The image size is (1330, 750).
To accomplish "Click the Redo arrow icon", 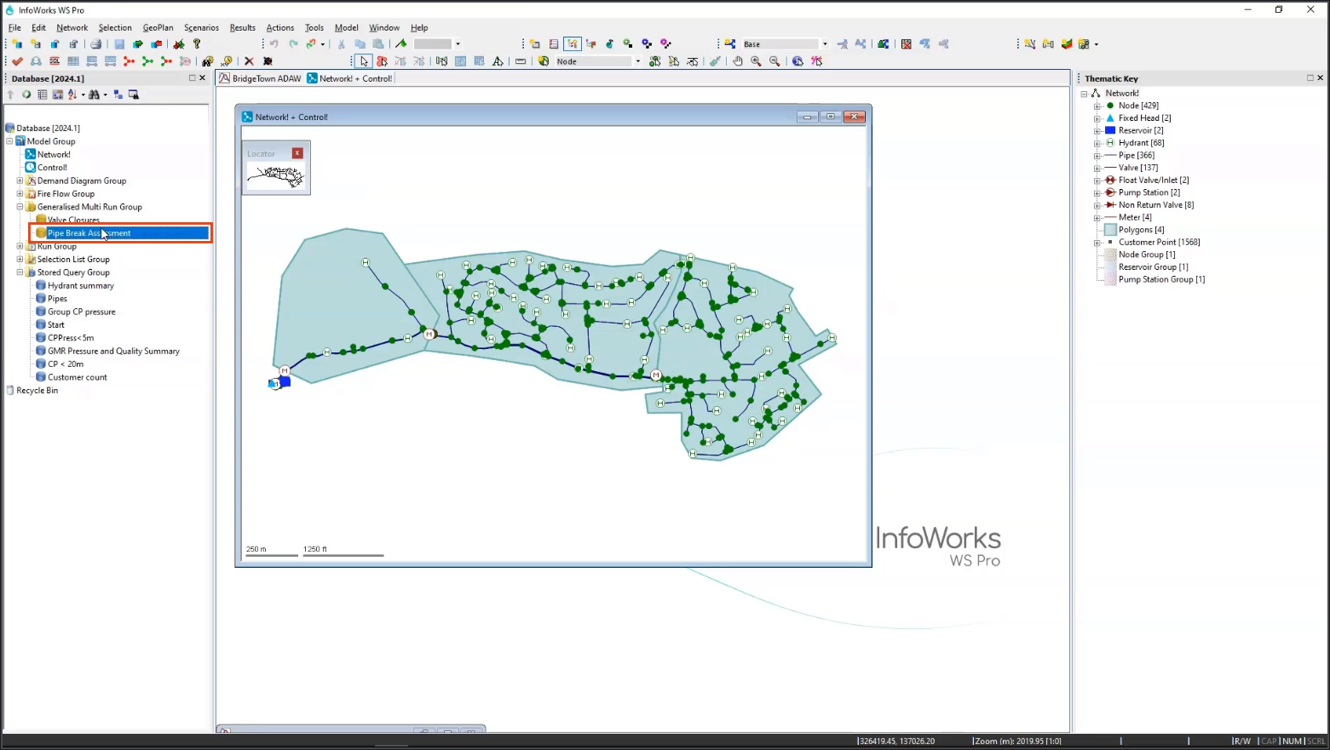I will (x=293, y=44).
